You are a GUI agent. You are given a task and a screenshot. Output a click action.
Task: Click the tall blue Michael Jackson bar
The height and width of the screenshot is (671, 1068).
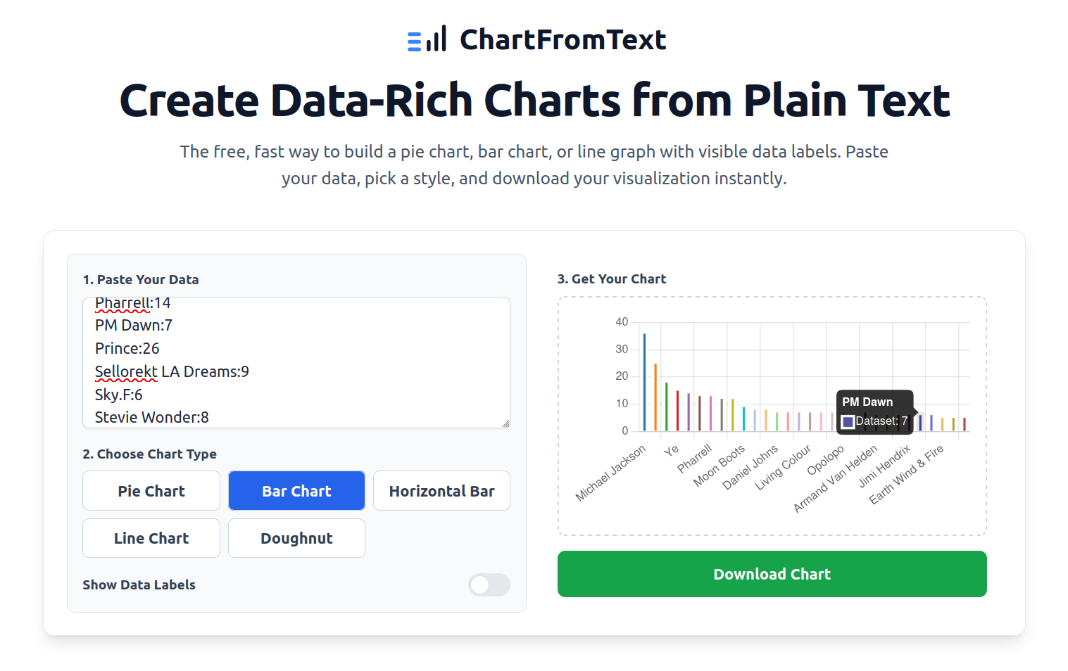[644, 382]
